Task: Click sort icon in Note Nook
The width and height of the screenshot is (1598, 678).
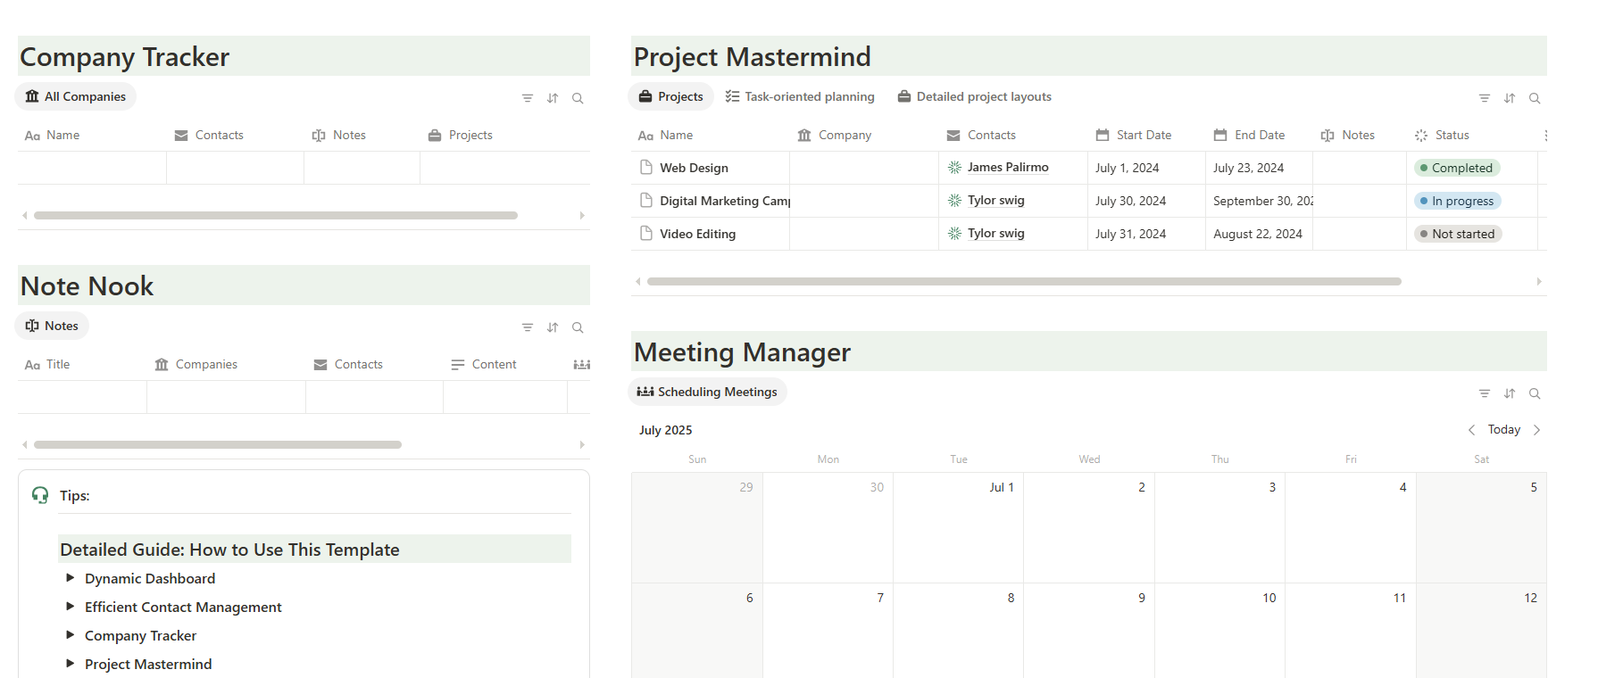Action: 553,327
